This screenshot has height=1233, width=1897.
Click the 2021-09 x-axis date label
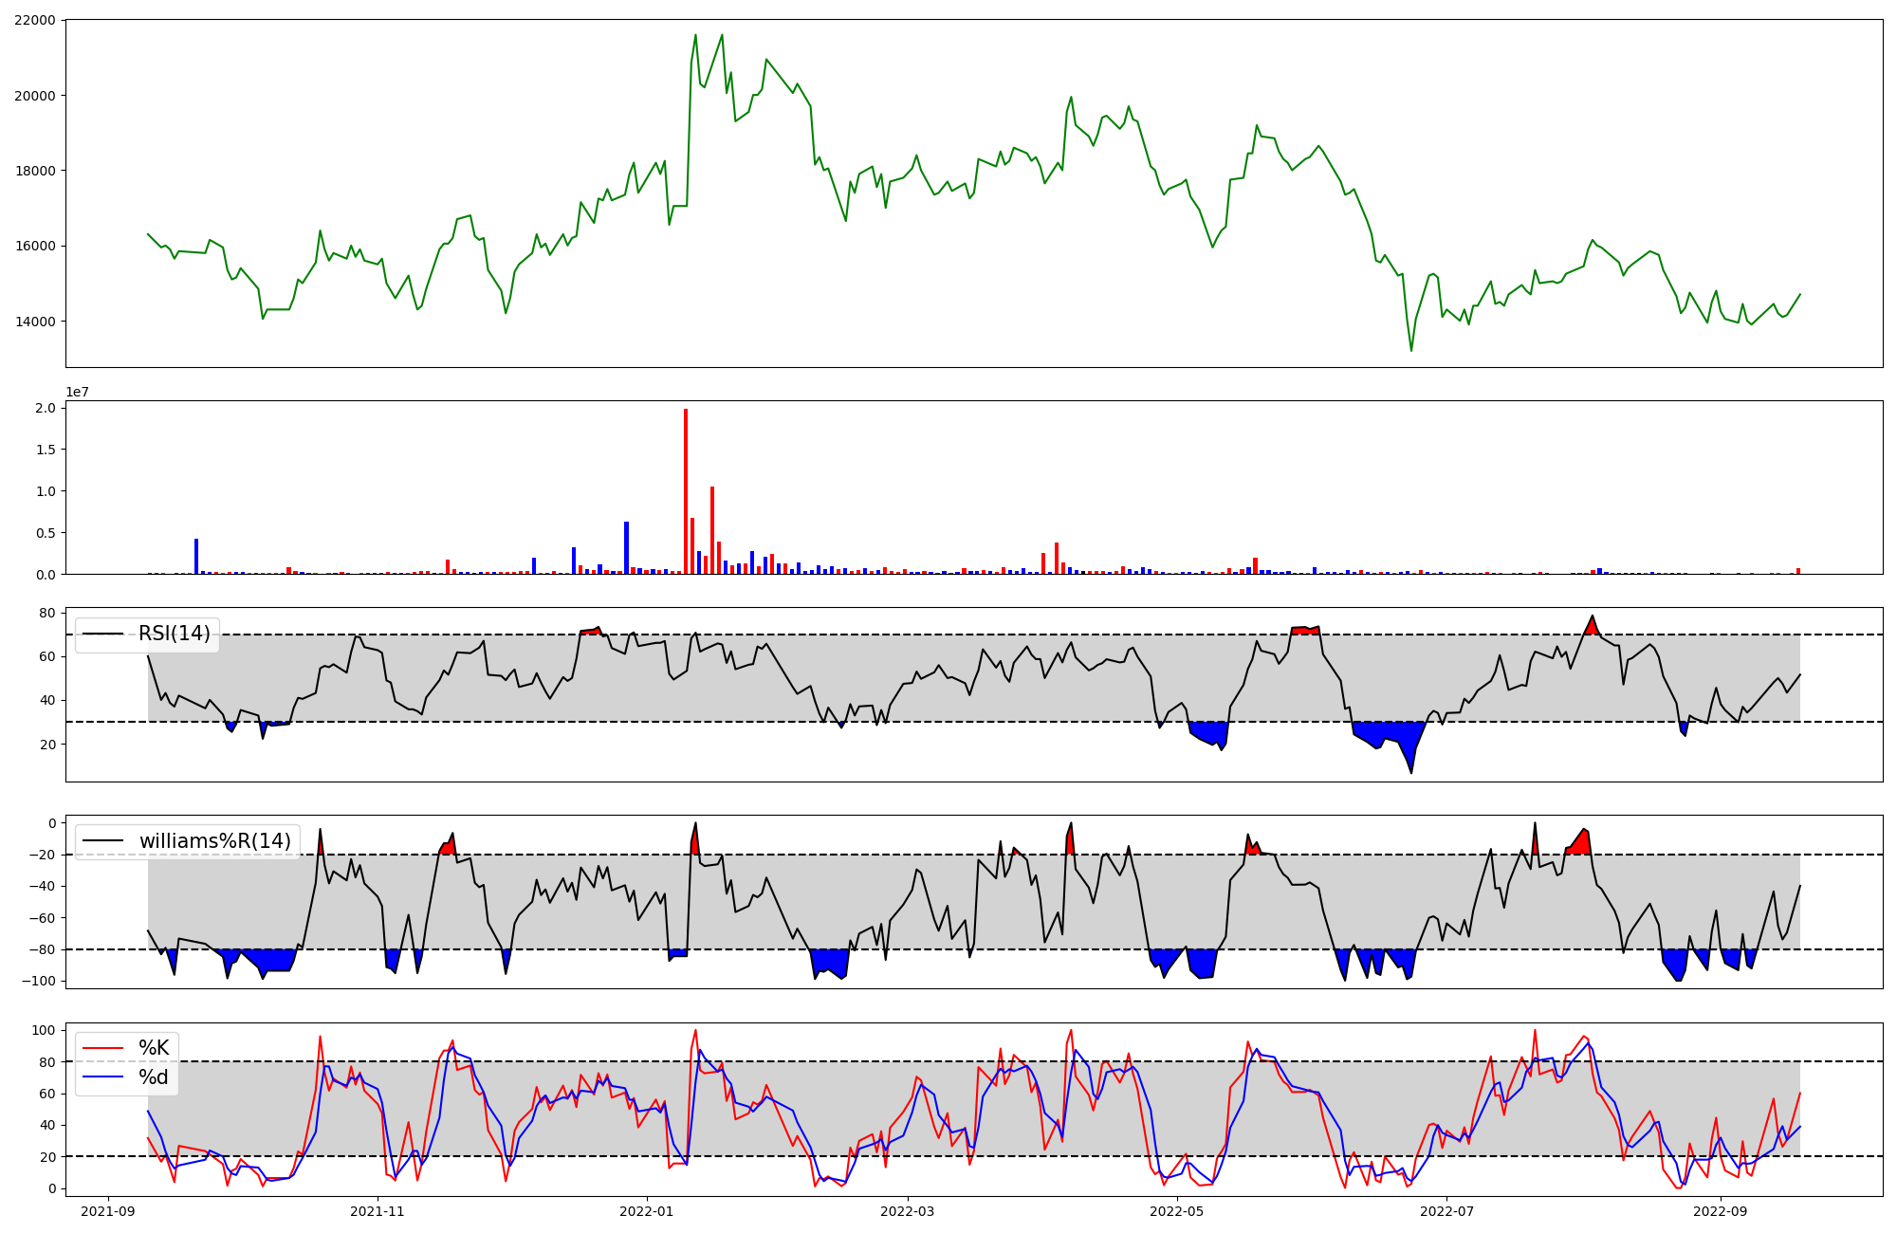click(x=108, y=1211)
